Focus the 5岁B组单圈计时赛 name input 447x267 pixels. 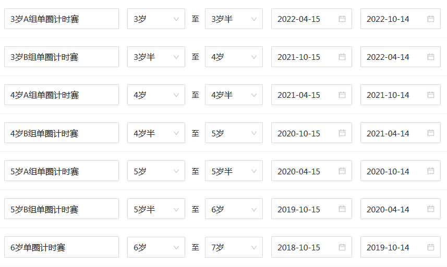(62, 209)
